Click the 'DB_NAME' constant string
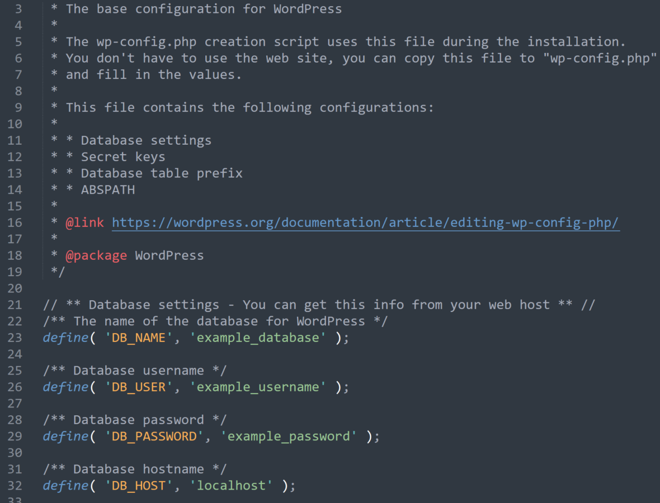This screenshot has width=660, height=503. pos(138,338)
